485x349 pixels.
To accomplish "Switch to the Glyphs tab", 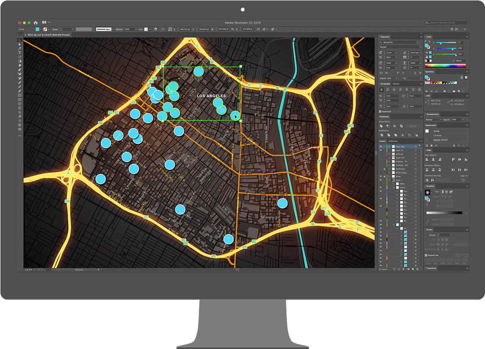I will coord(396,84).
